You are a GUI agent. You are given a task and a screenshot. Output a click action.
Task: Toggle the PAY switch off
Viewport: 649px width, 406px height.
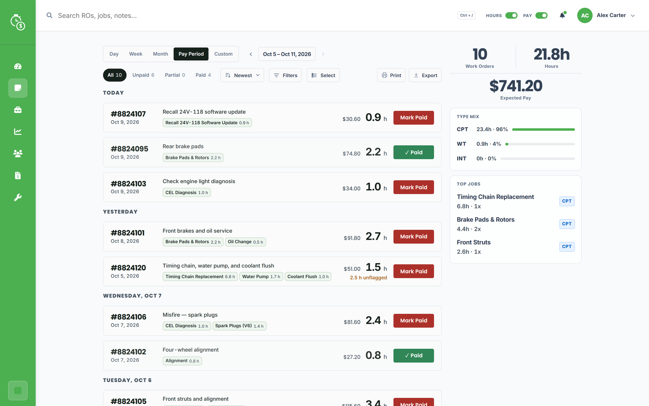coord(542,15)
